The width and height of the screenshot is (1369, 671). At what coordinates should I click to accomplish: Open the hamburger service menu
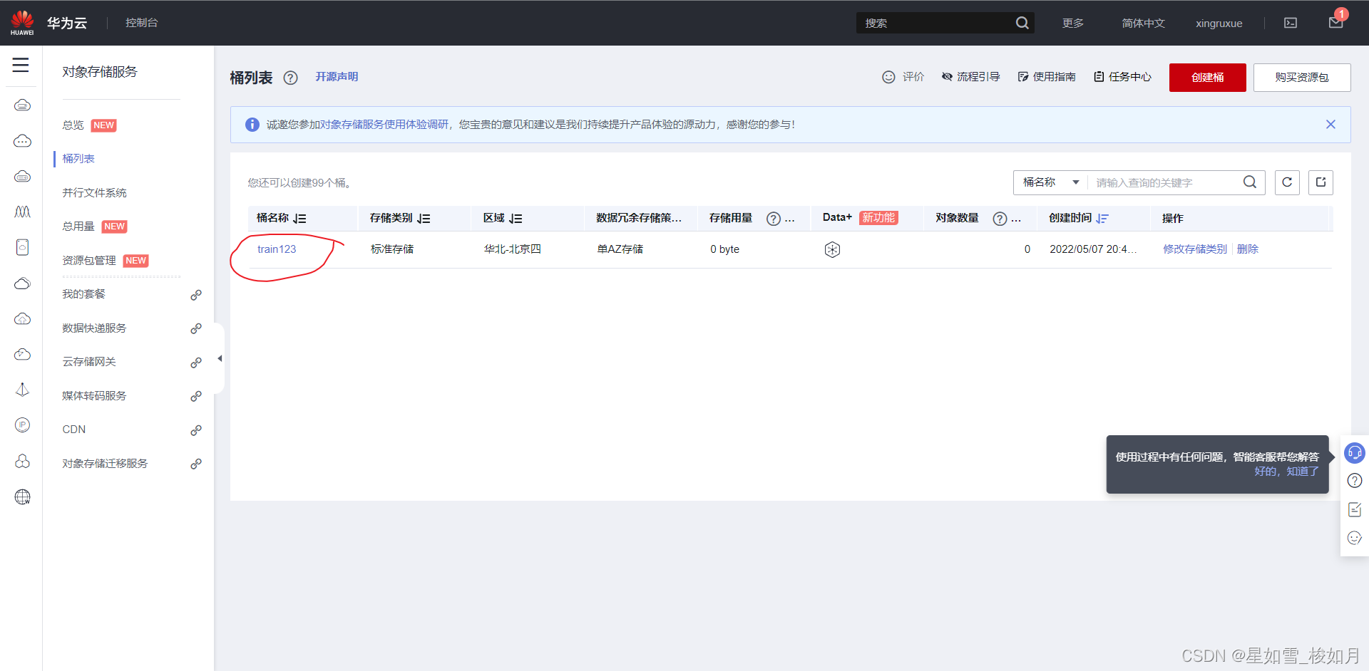(21, 66)
